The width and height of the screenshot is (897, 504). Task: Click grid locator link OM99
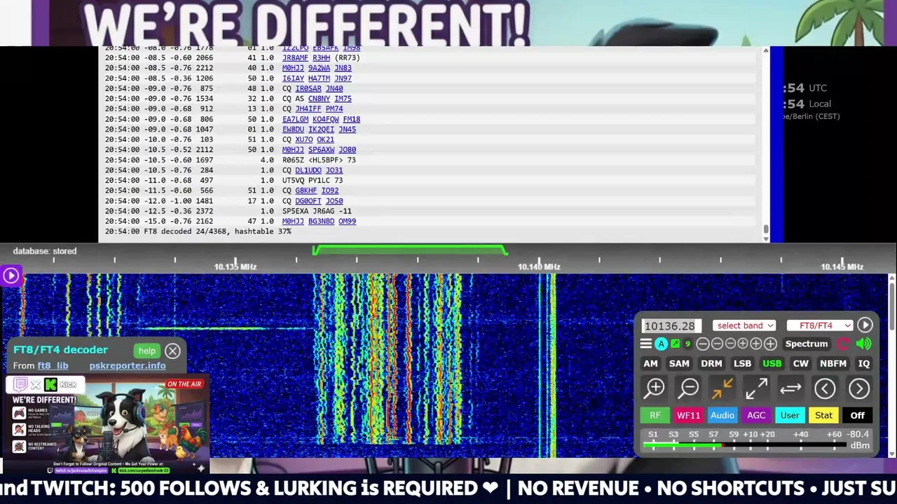pos(347,221)
